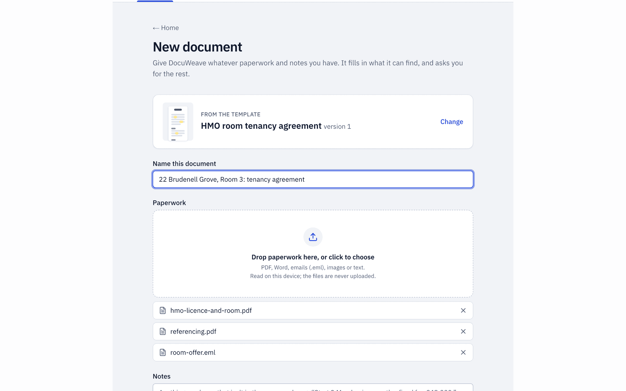This screenshot has height=391, width=626.
Task: Click the file icon beside referencing.pdf
Action: [x=162, y=331]
